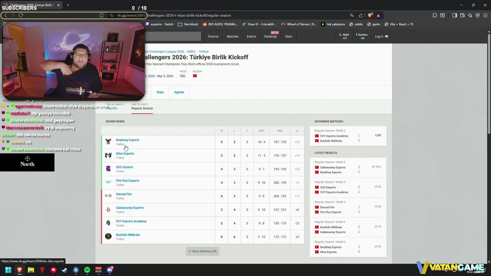Expand Show Matches (28)
The image size is (491, 276).
pos(203,251)
